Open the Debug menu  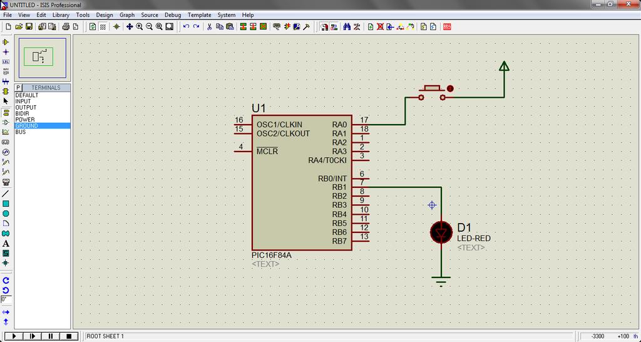pyautogui.click(x=173, y=15)
